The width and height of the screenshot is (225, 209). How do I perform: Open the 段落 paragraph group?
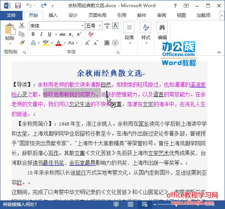(x=129, y=33)
